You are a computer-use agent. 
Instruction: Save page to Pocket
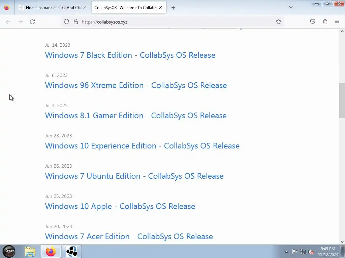pos(313,21)
